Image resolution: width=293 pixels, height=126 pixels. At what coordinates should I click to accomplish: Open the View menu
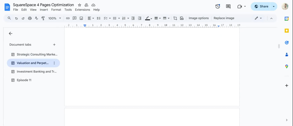click(x=33, y=10)
